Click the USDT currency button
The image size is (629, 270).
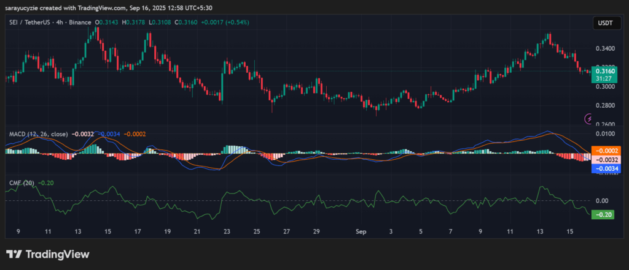[x=606, y=23]
